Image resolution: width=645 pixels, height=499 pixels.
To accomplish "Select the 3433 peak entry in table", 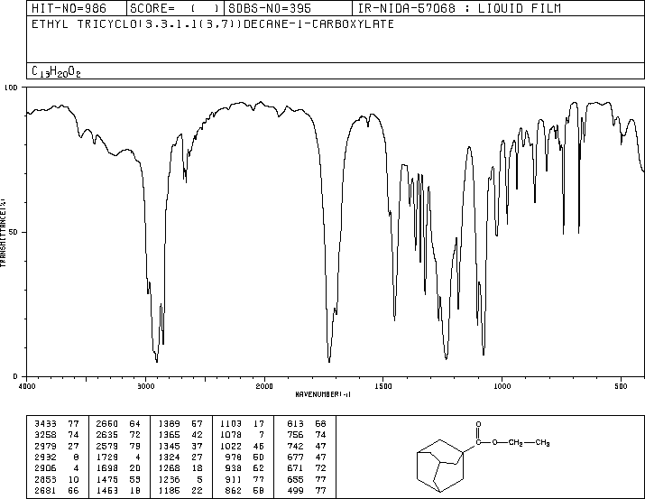I will click(56, 423).
